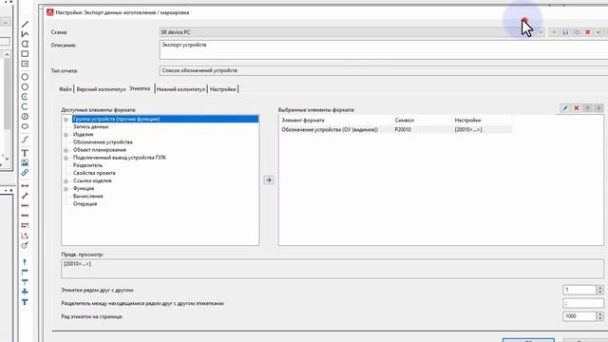Select the Hyperlink tool in left toolbar

25,173
